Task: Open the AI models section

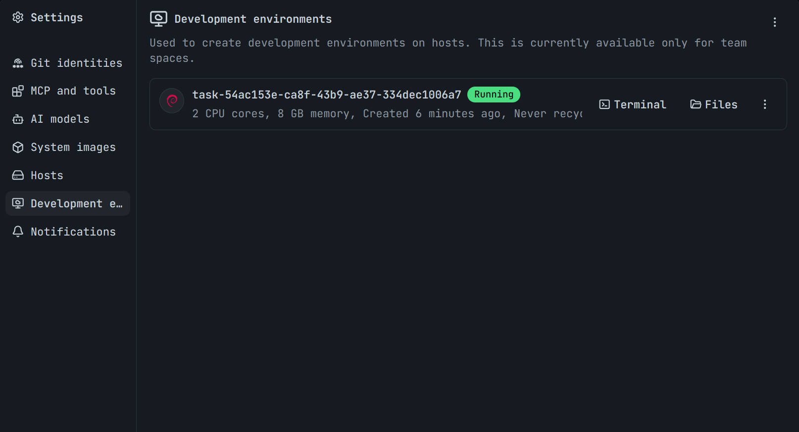Action: [x=68, y=119]
